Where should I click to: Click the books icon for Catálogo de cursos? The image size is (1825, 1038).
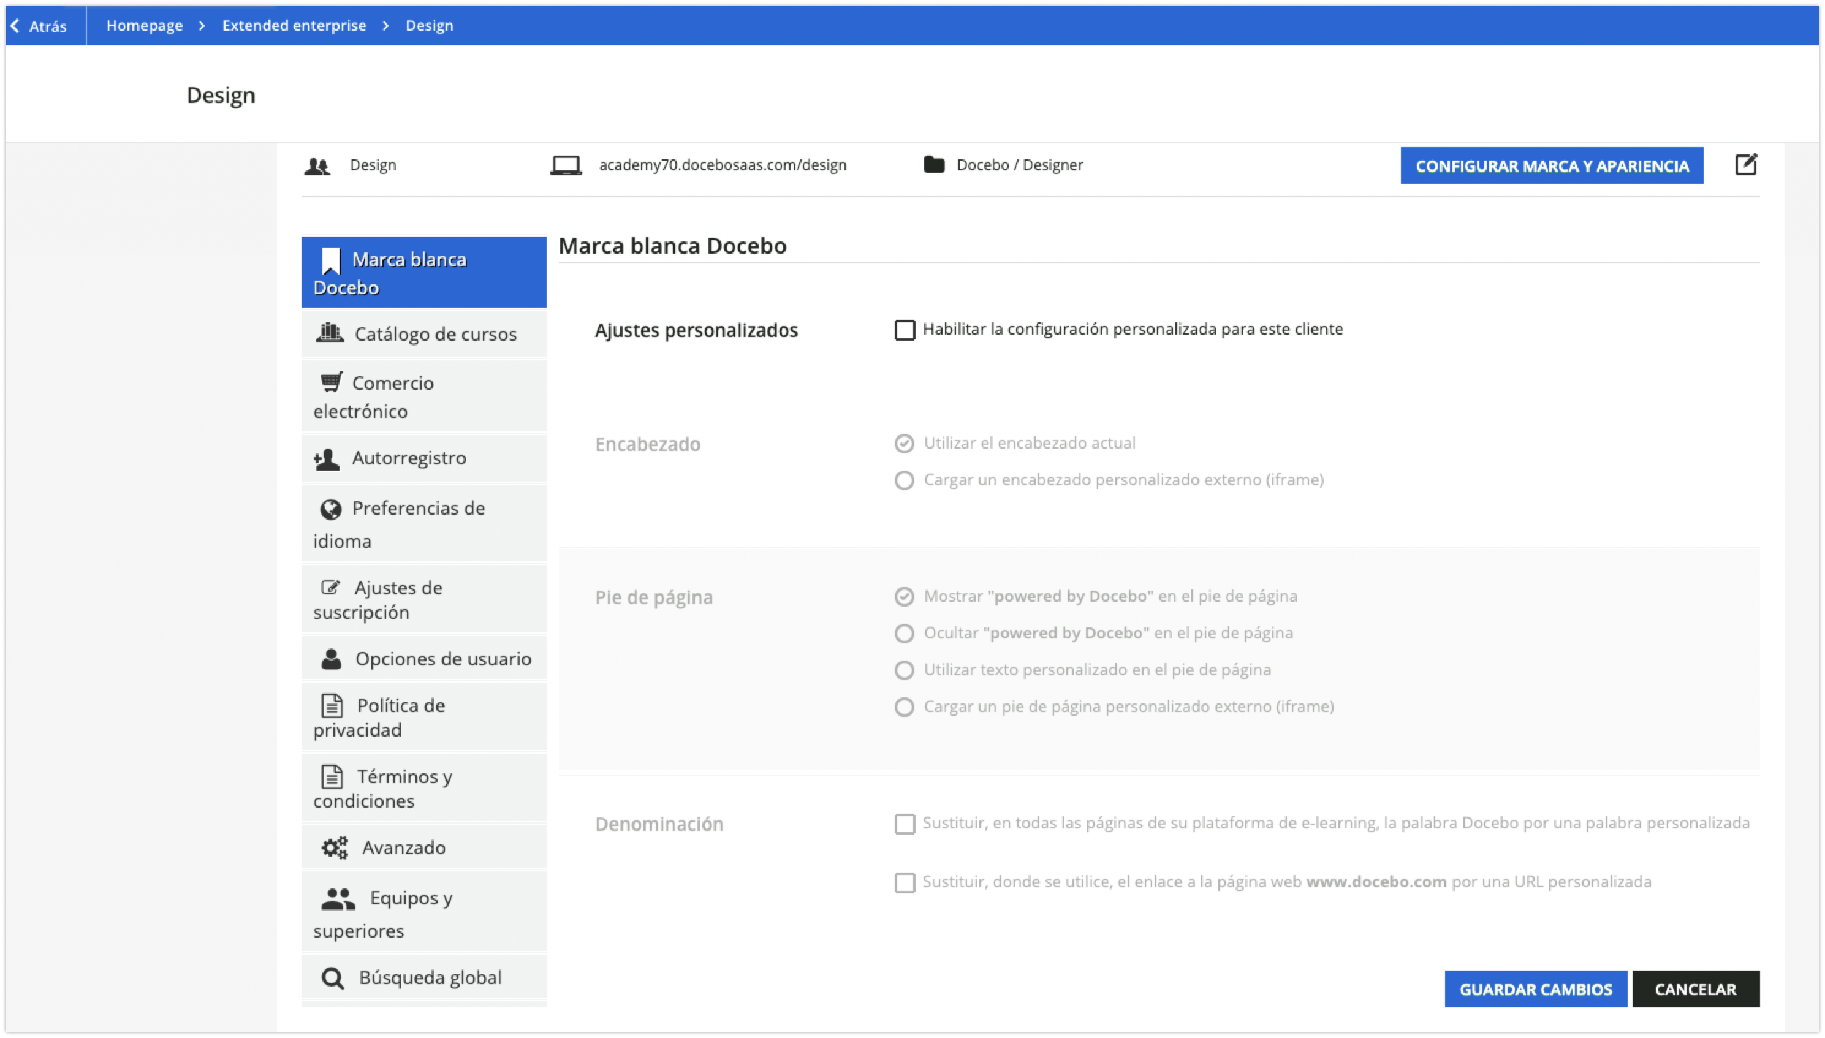[329, 332]
